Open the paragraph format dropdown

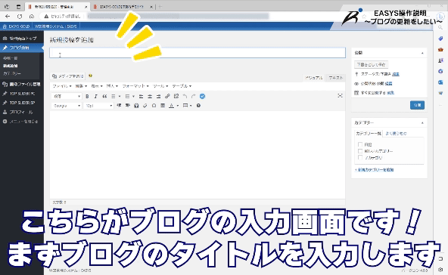pos(67,97)
